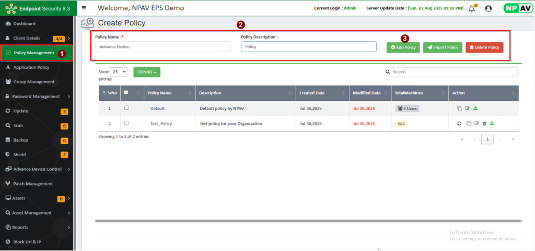Go to Group Management in the sidebar
Viewport: 535px width, 251px height.
[x=33, y=82]
